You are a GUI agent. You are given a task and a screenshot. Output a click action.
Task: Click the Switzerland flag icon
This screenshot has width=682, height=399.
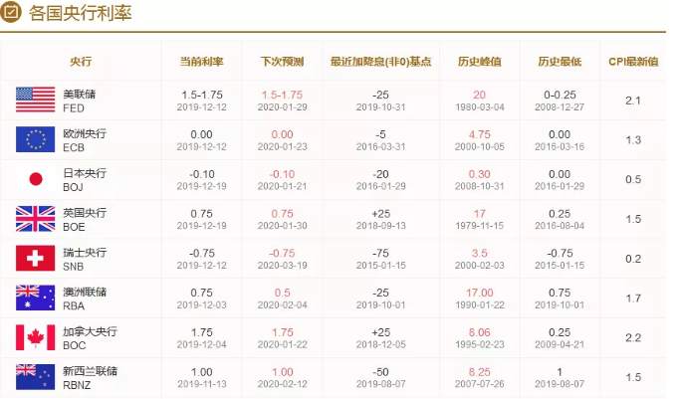tap(35, 258)
